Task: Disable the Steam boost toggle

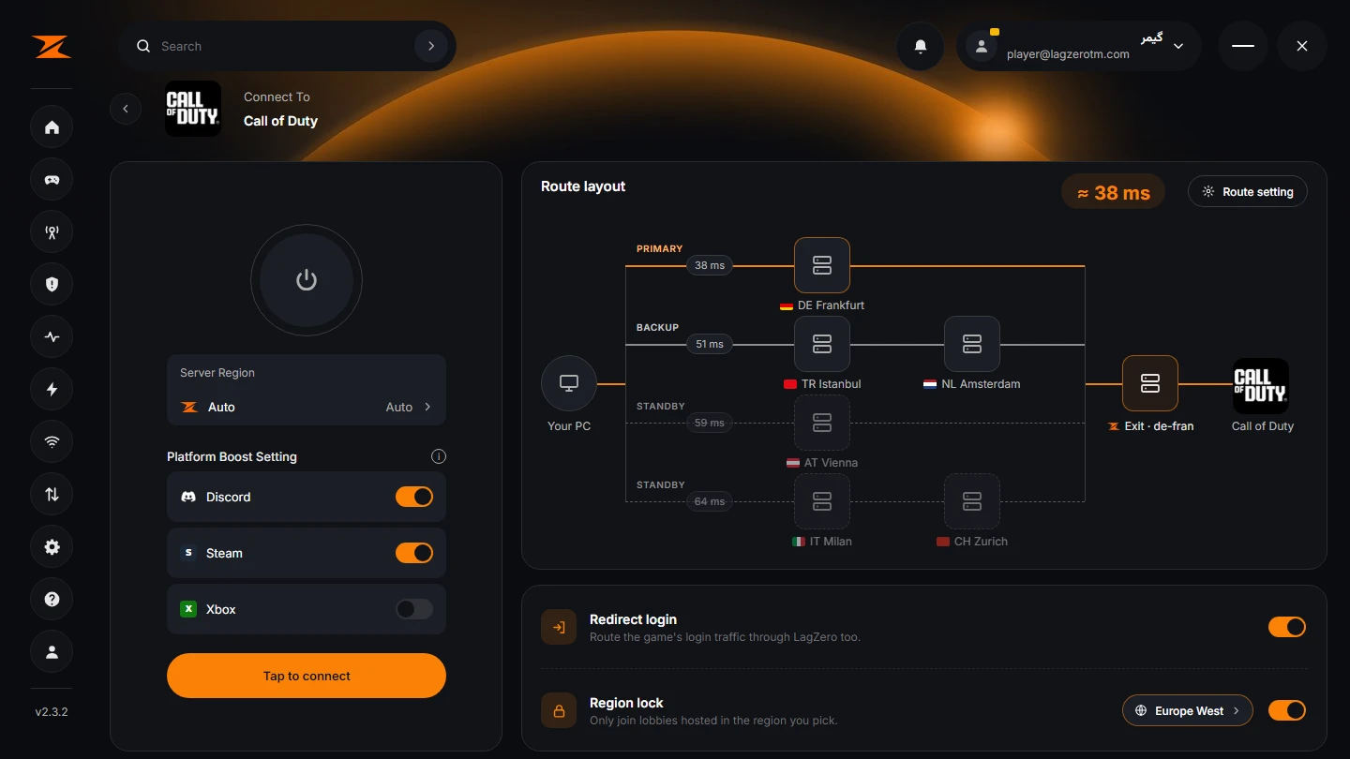Action: [x=414, y=553]
